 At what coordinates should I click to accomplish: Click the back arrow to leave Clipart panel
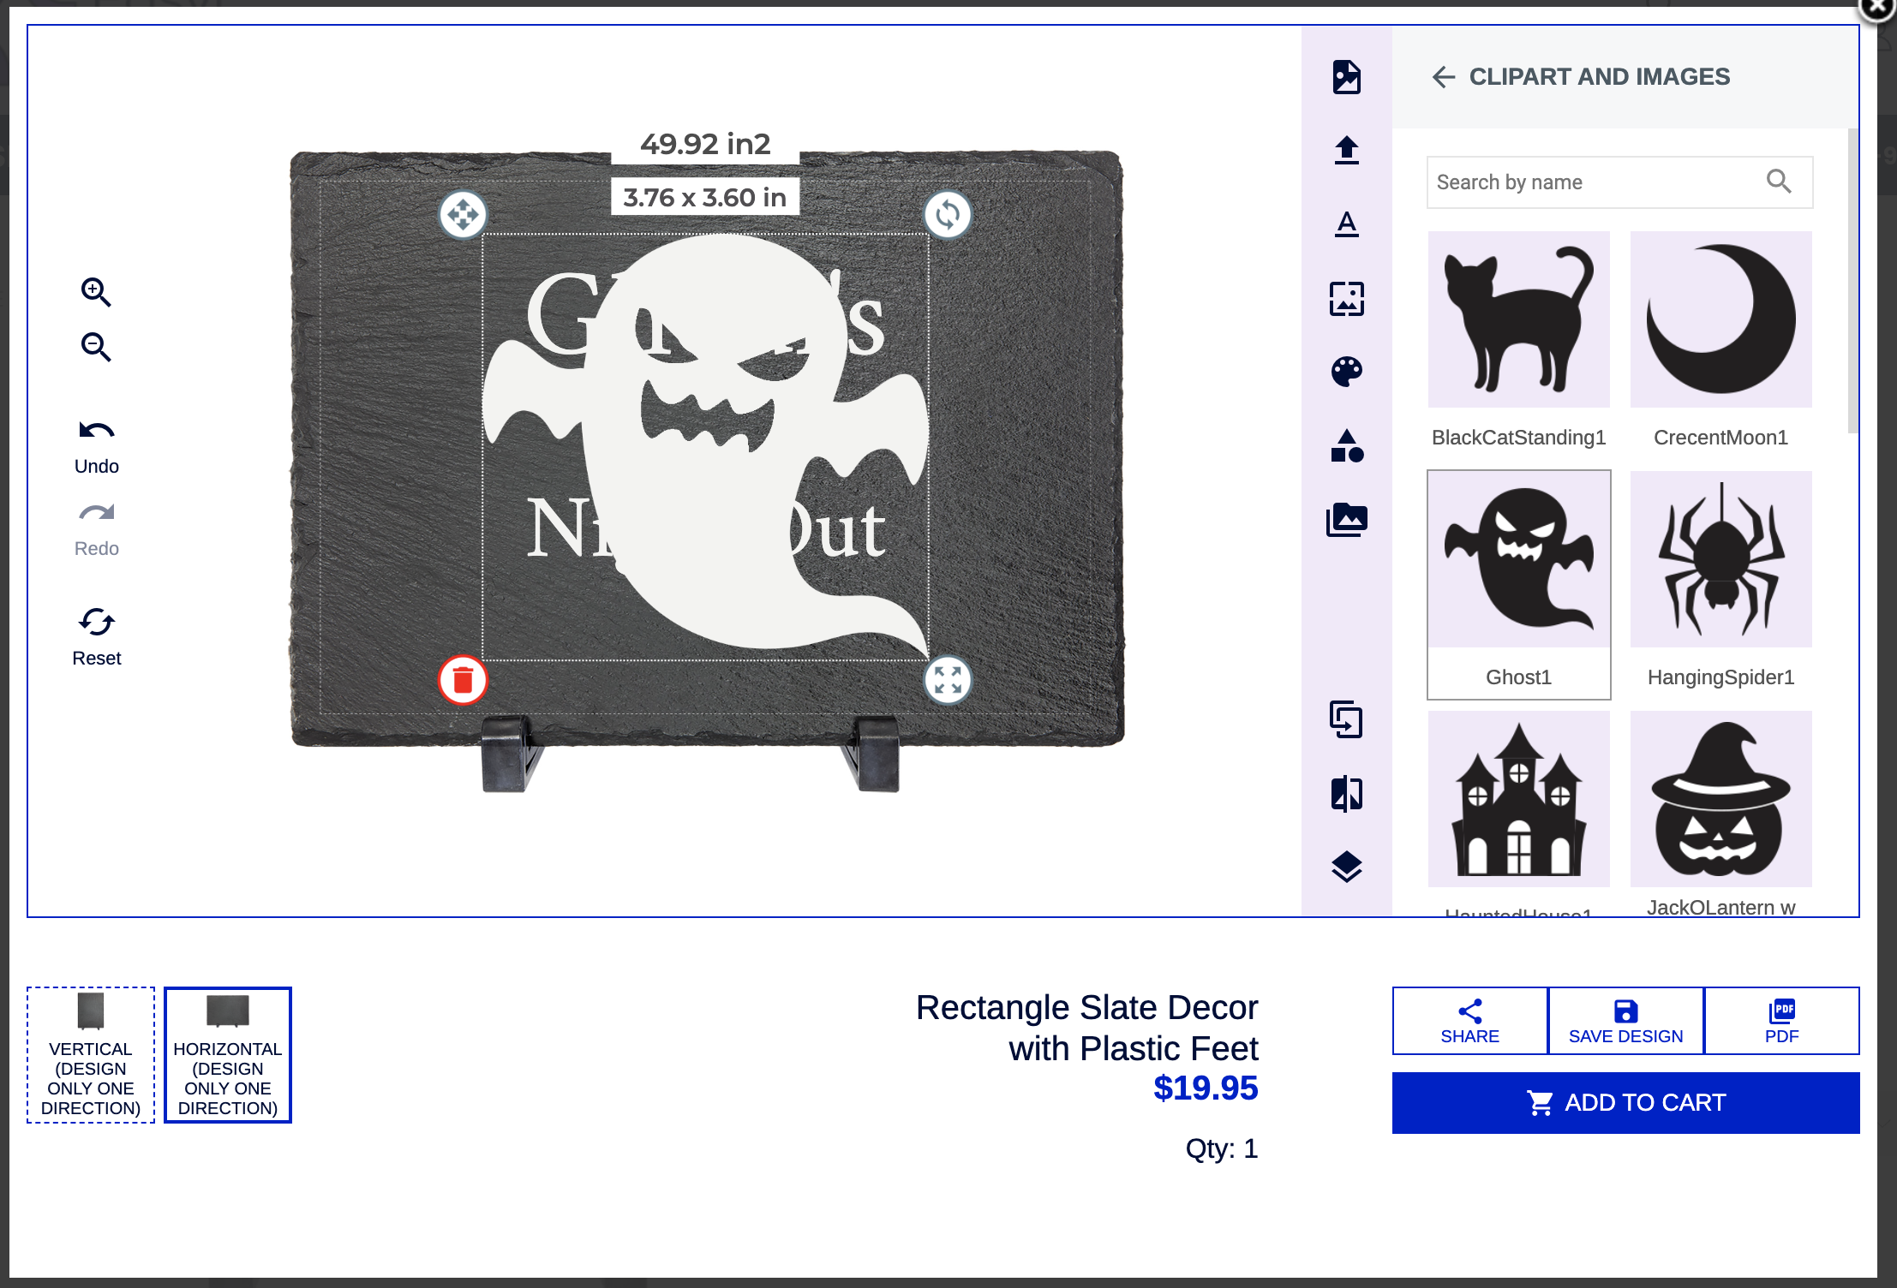click(x=1445, y=77)
